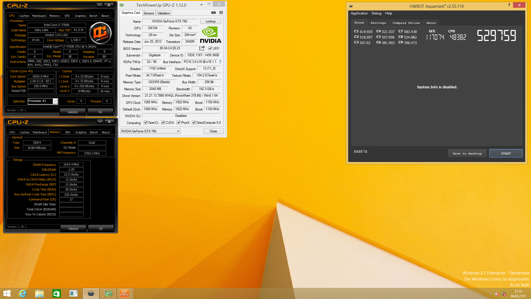The image size is (531, 299).
Task: Click the CPU score 48382 in Aquamark
Action: click(458, 37)
